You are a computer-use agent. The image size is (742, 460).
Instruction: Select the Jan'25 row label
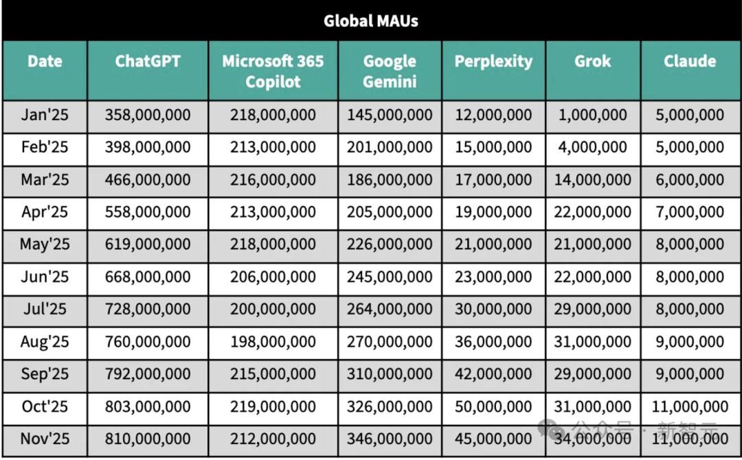[45, 116]
